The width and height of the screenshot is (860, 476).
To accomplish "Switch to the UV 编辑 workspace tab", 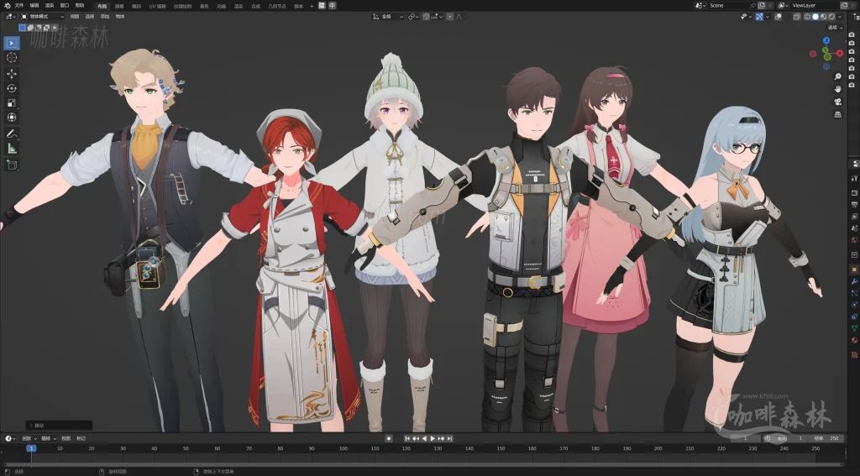I will [x=157, y=6].
